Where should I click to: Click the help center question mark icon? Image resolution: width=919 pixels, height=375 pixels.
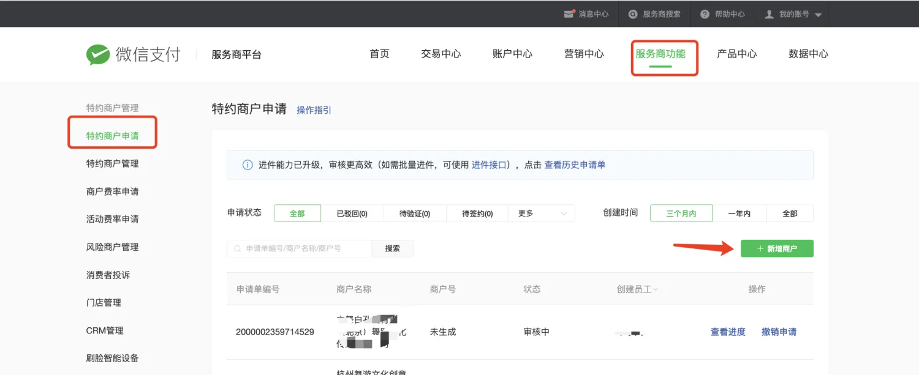[705, 13]
